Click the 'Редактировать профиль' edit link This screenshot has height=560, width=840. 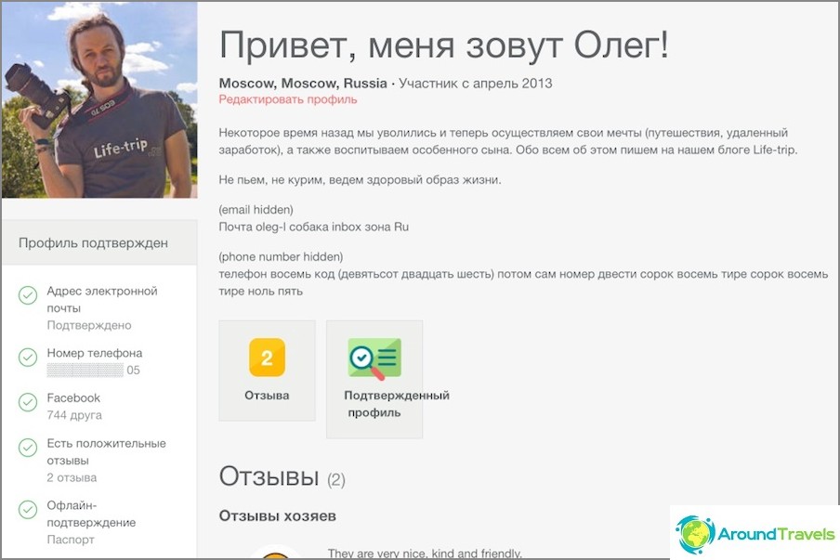click(288, 99)
